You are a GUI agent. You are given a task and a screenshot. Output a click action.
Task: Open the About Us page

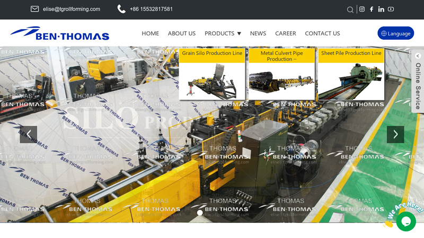(182, 33)
